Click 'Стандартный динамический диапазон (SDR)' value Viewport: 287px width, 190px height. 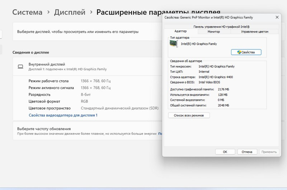click(120, 108)
